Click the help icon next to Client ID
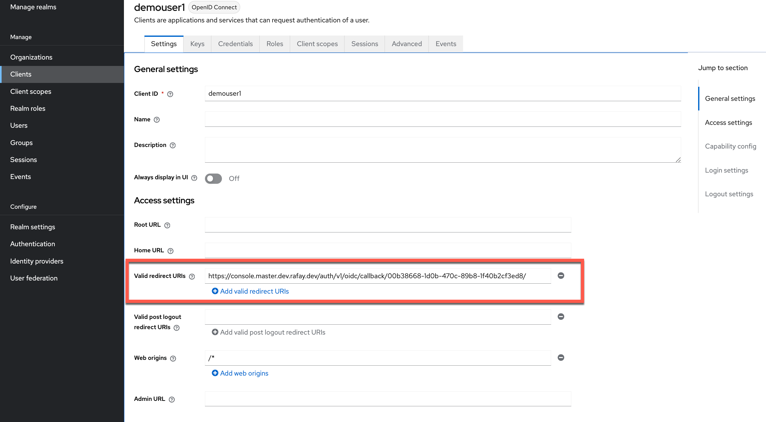Image resolution: width=766 pixels, height=422 pixels. [x=170, y=94]
